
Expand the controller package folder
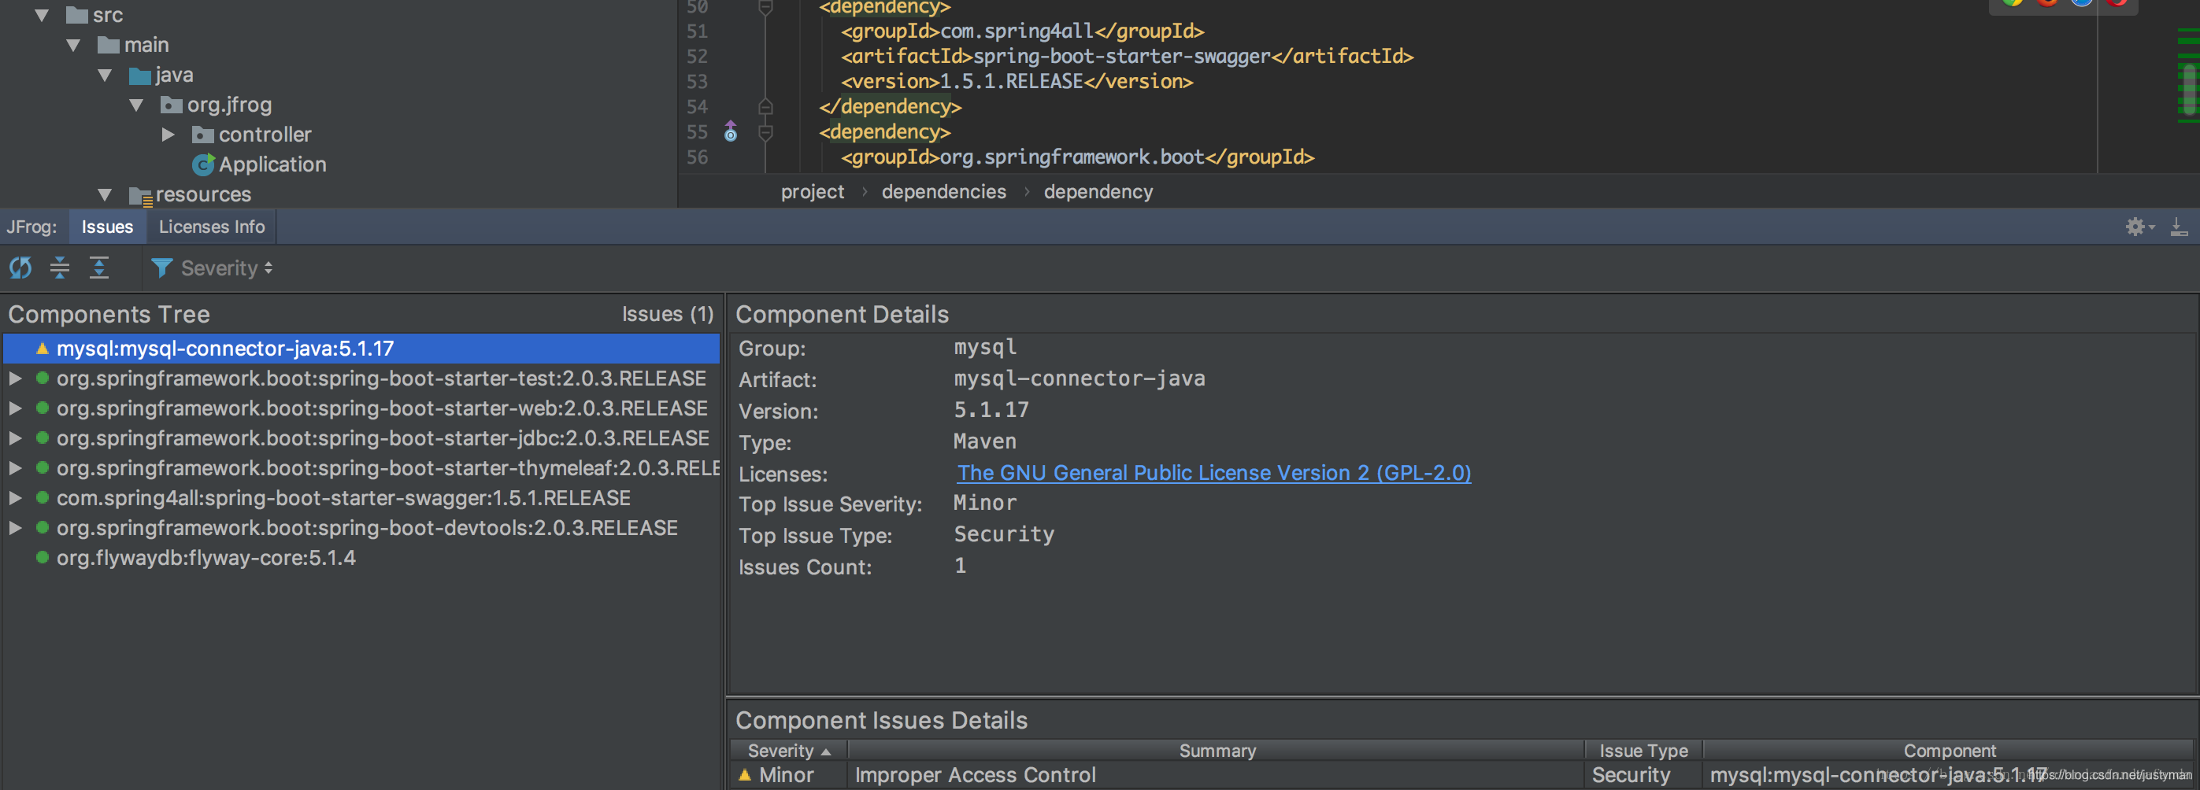(169, 135)
